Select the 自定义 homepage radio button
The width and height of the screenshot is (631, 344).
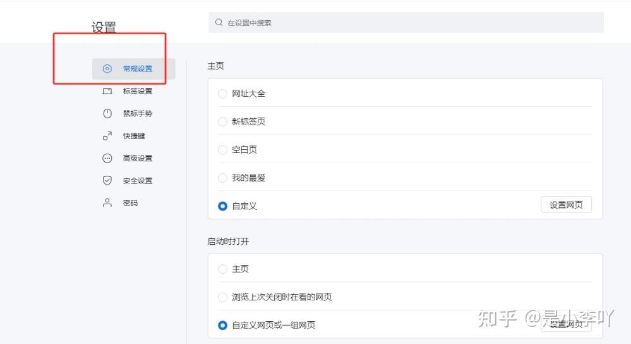tap(222, 206)
